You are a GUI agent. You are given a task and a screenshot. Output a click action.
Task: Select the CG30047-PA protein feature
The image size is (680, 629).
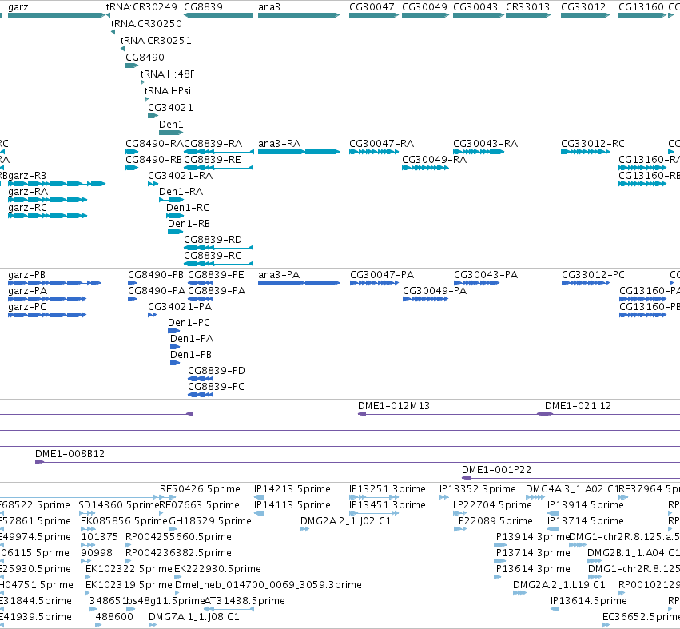[x=374, y=283]
